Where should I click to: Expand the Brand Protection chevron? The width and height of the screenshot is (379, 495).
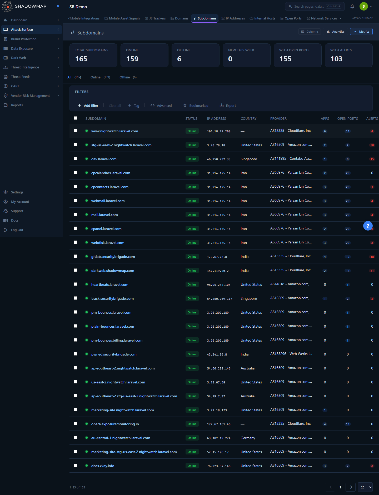[58, 39]
